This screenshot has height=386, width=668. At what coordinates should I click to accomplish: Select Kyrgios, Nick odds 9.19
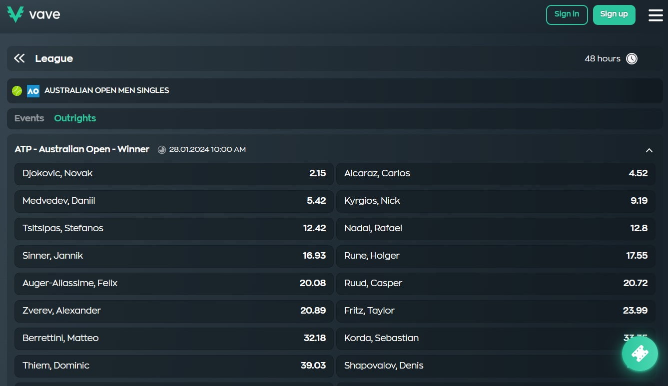pos(496,201)
